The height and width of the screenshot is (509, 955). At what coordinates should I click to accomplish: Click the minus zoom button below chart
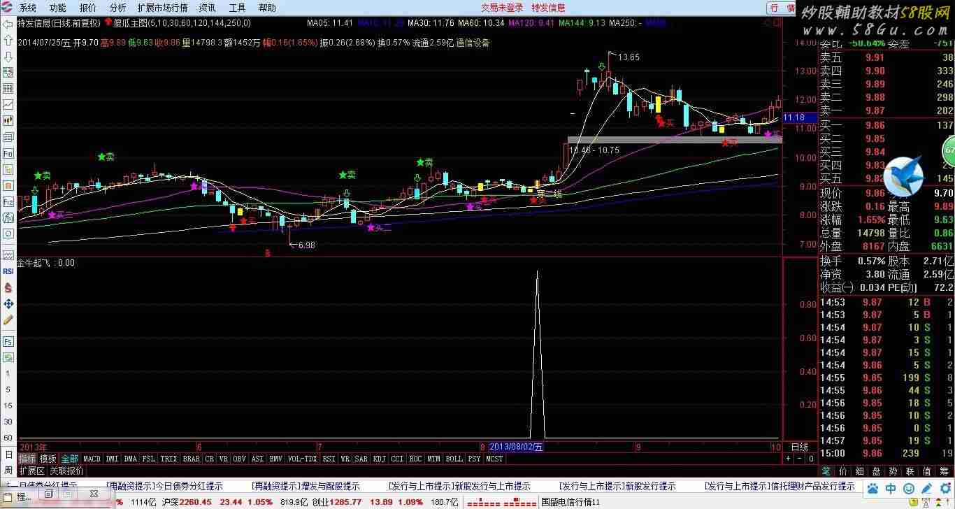(x=800, y=459)
